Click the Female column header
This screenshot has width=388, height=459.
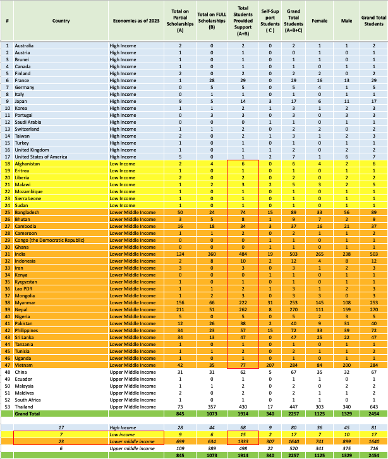(x=319, y=21)
